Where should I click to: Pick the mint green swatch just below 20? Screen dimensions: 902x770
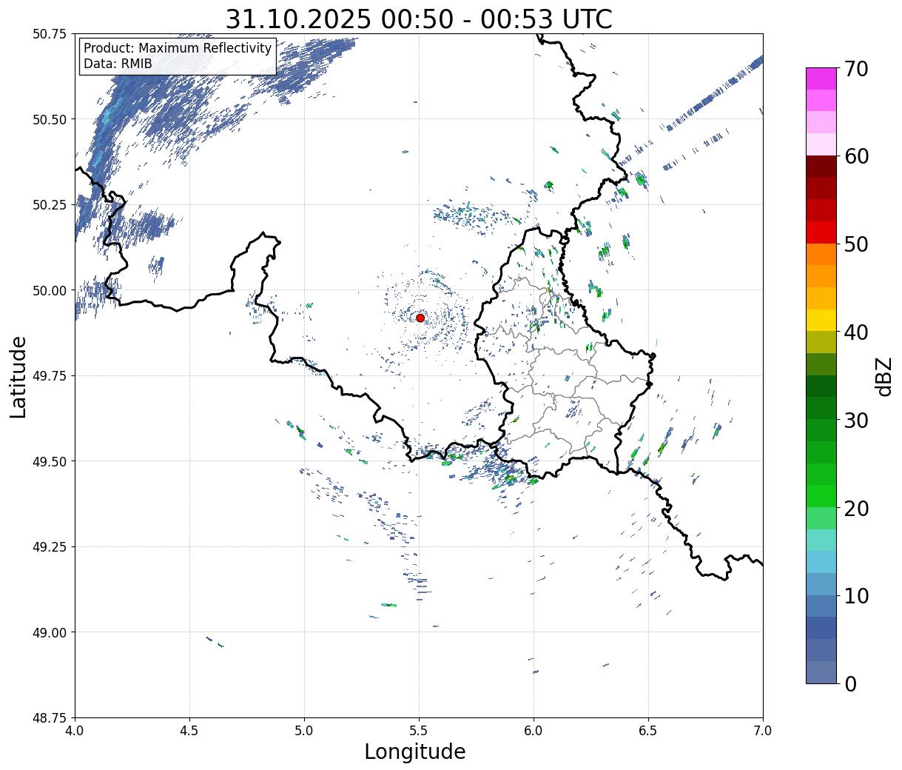click(821, 518)
